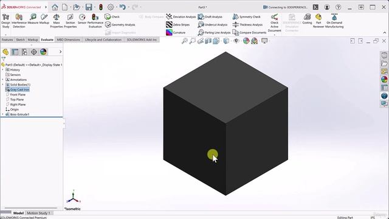Expand the History node
The image size is (389, 219).
[x=2, y=70]
